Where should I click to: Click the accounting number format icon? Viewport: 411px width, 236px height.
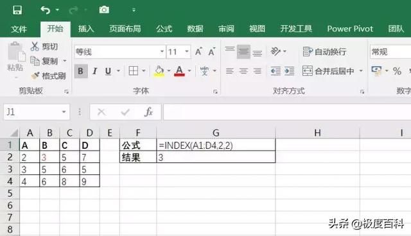point(377,71)
